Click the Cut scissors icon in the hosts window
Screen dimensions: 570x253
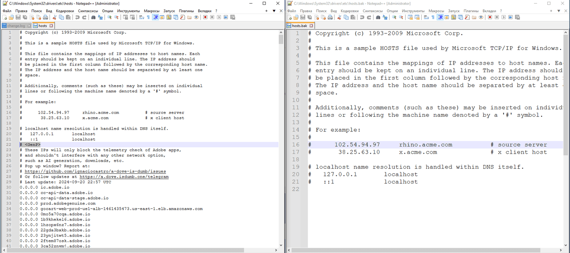click(x=55, y=17)
